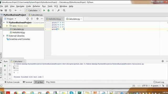Open the Calculator run configuration dropdown
The height and width of the screenshot is (94, 168).
(33, 10)
